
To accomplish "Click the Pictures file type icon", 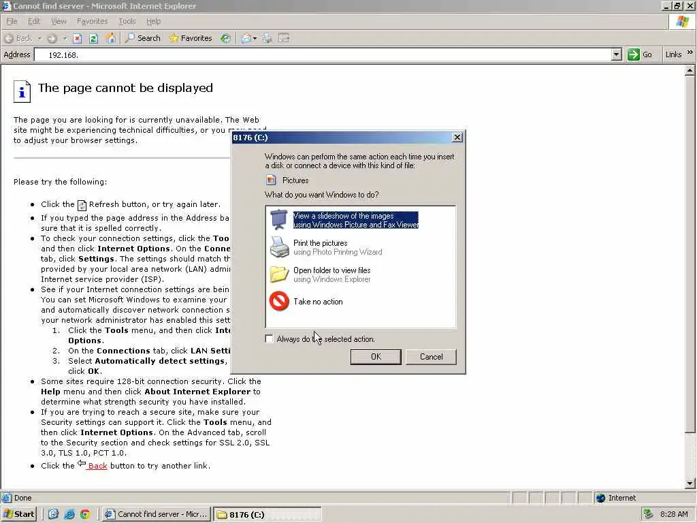I will tap(271, 180).
